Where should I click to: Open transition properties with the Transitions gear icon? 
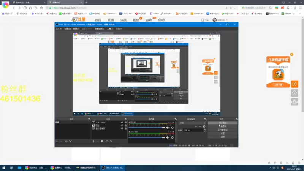[204, 127]
